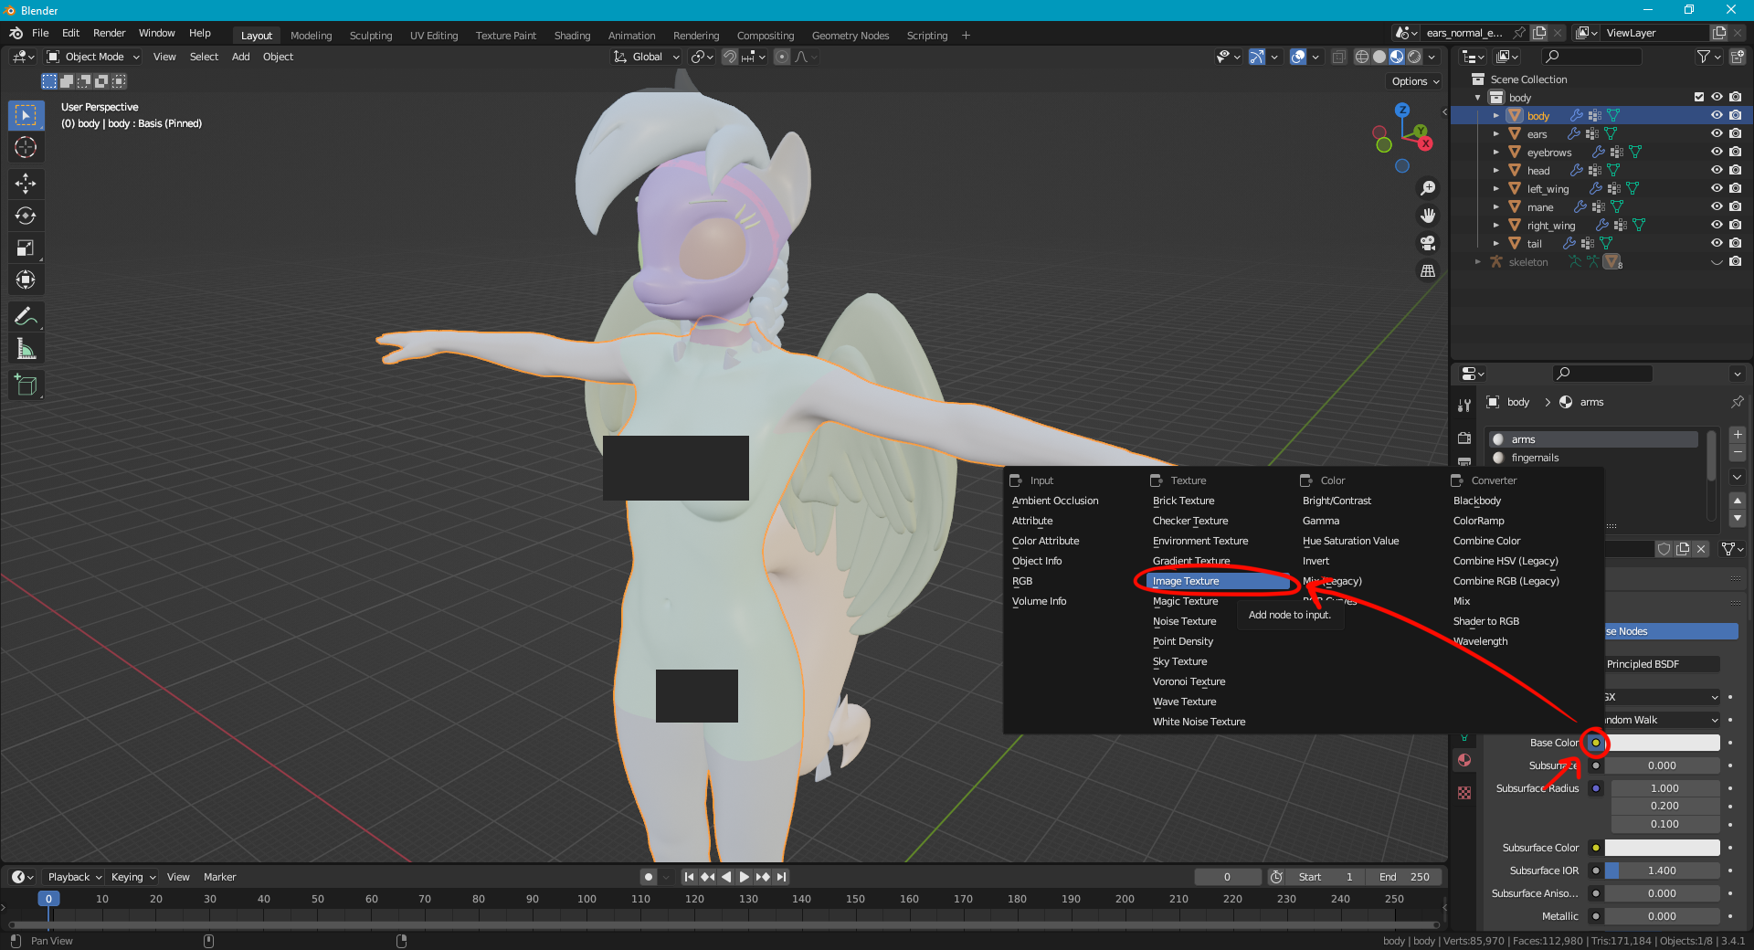This screenshot has height=950, width=1754.
Task: Choose Noise Texture from node menu
Action: (1184, 621)
